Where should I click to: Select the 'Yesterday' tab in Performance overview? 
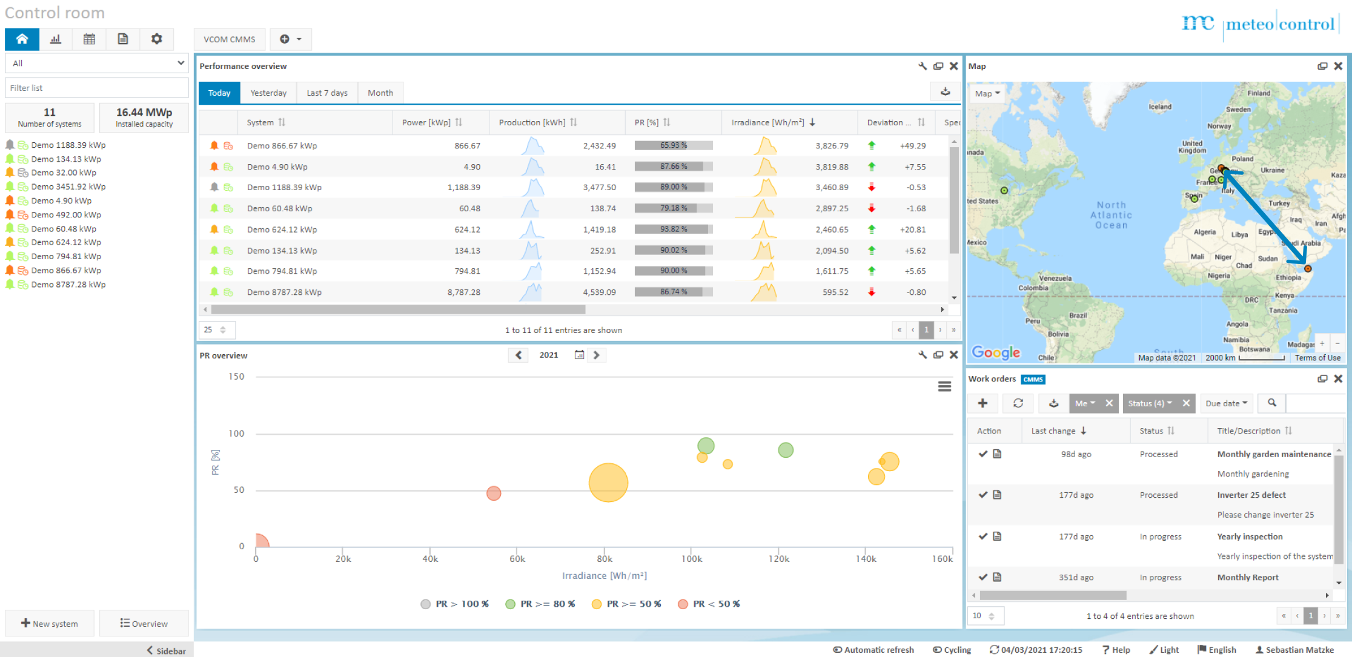(267, 92)
